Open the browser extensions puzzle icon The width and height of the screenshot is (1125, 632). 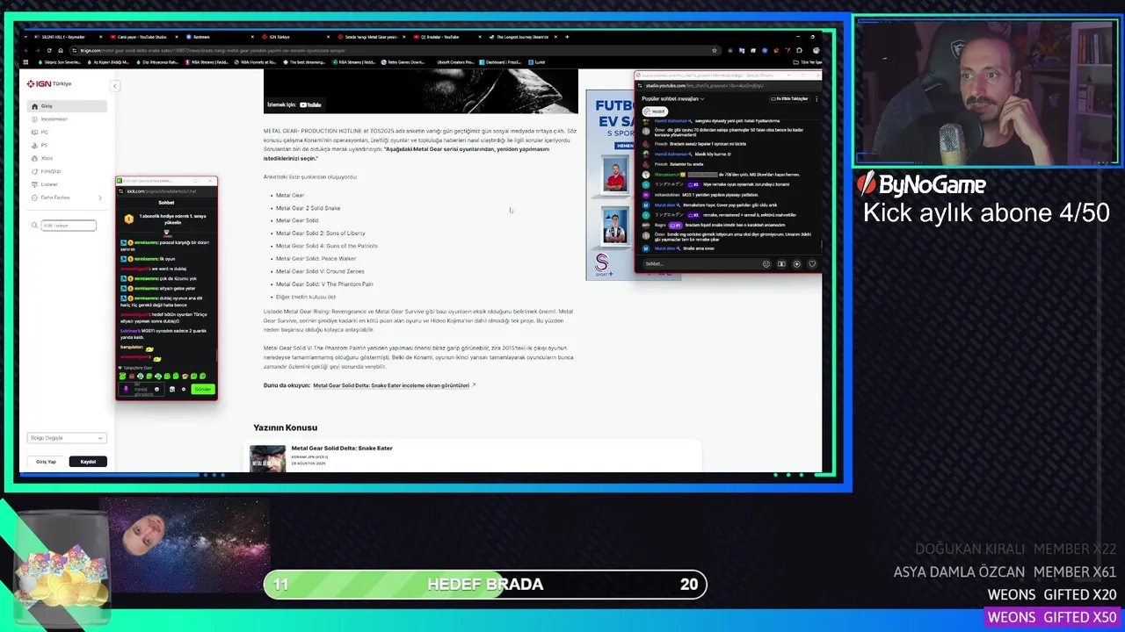point(799,50)
